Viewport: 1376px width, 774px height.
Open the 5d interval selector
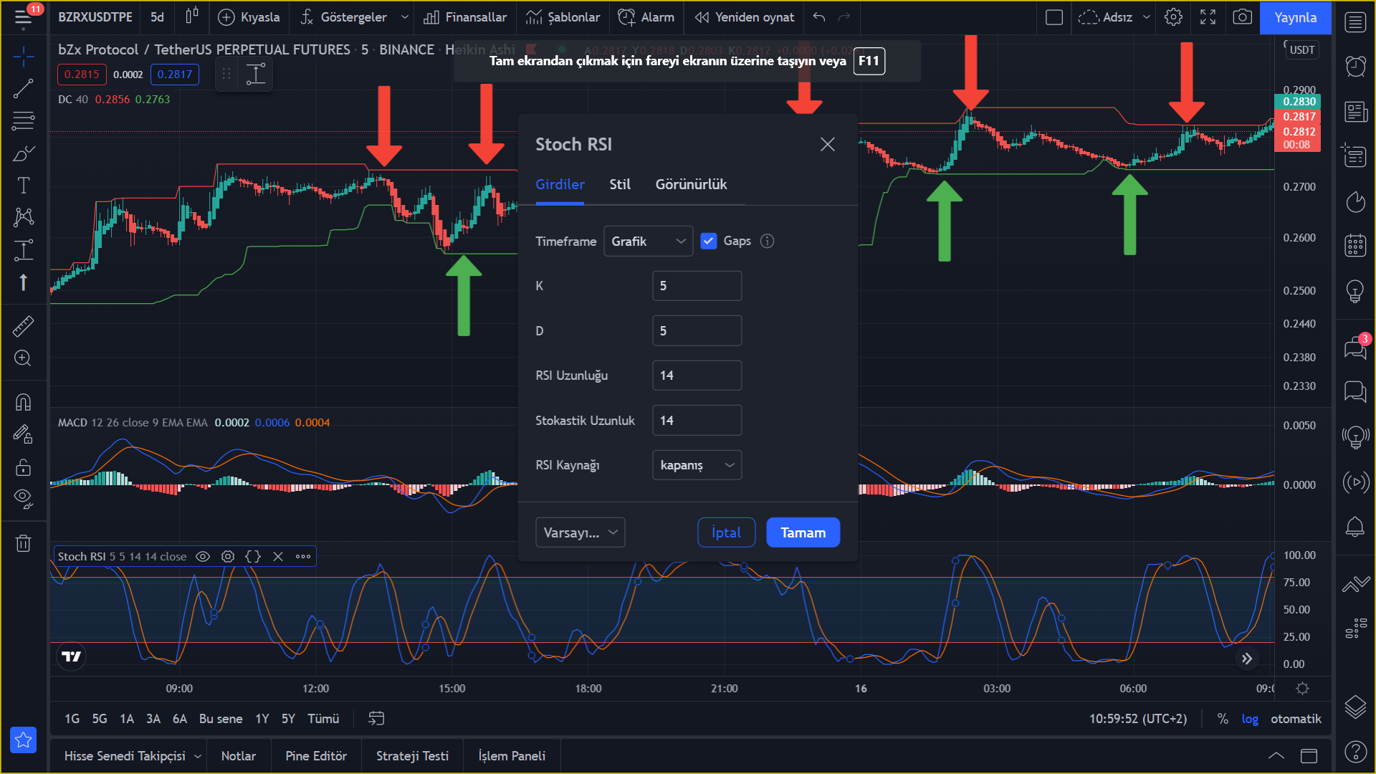click(x=157, y=17)
